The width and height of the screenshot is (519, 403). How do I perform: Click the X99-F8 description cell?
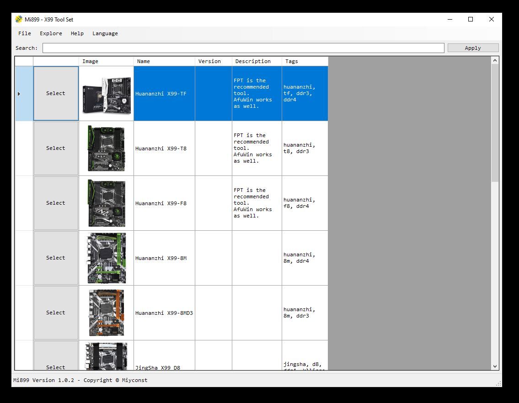click(x=257, y=203)
